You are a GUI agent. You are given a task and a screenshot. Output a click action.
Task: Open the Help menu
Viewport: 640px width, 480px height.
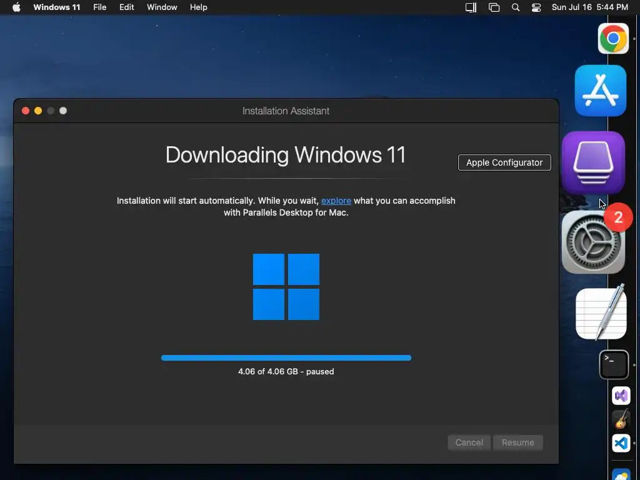point(198,7)
